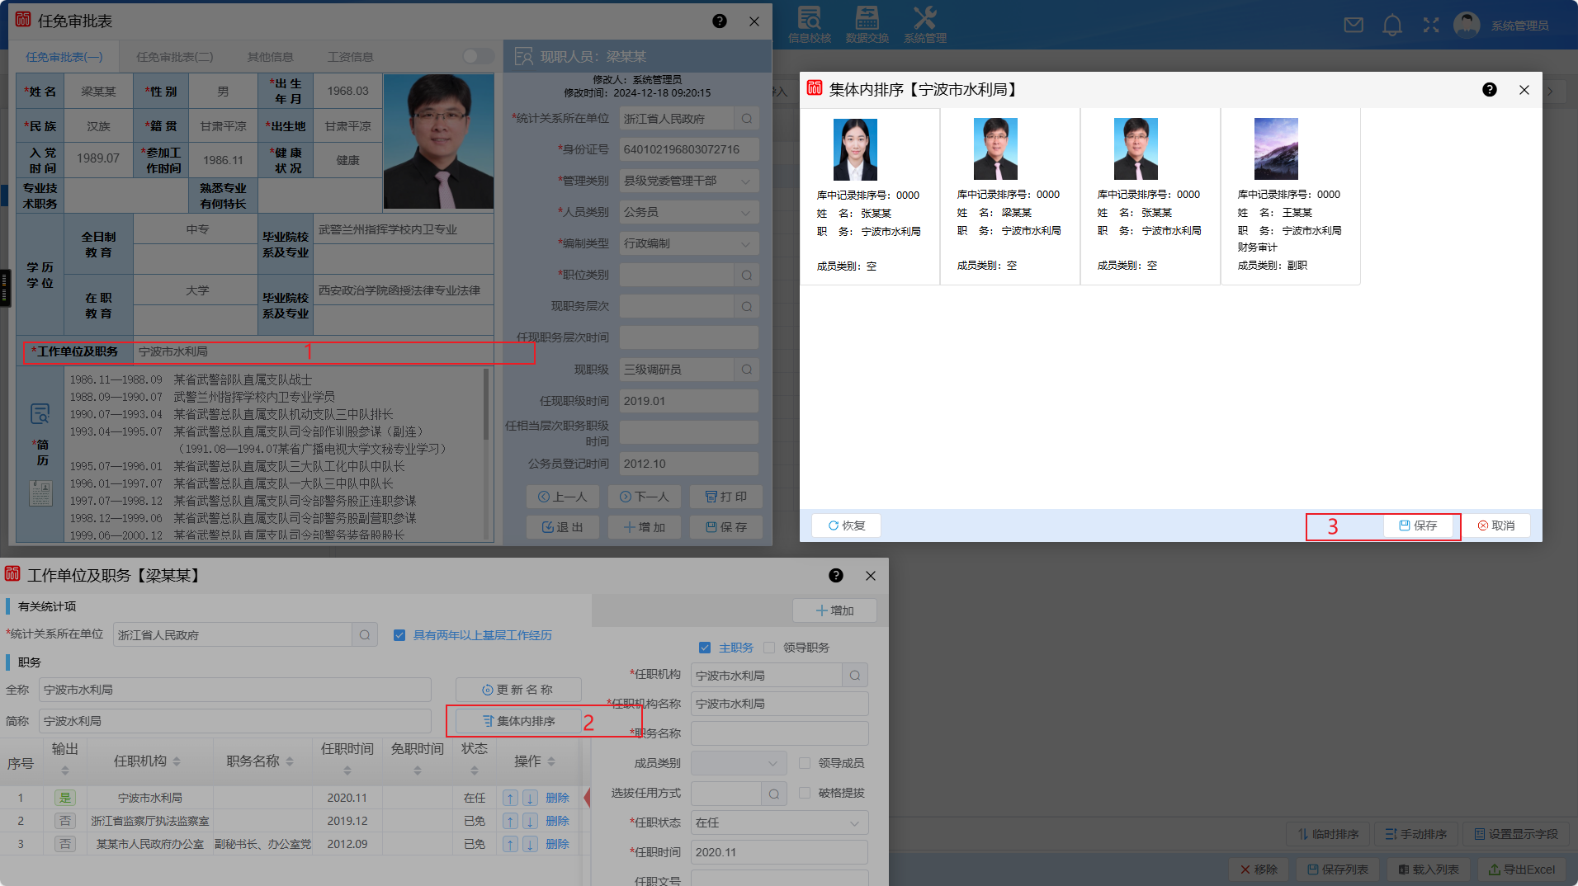Image resolution: width=1578 pixels, height=886 pixels.
Task: Open the 数据交换 toolbar icon
Action: [867, 24]
